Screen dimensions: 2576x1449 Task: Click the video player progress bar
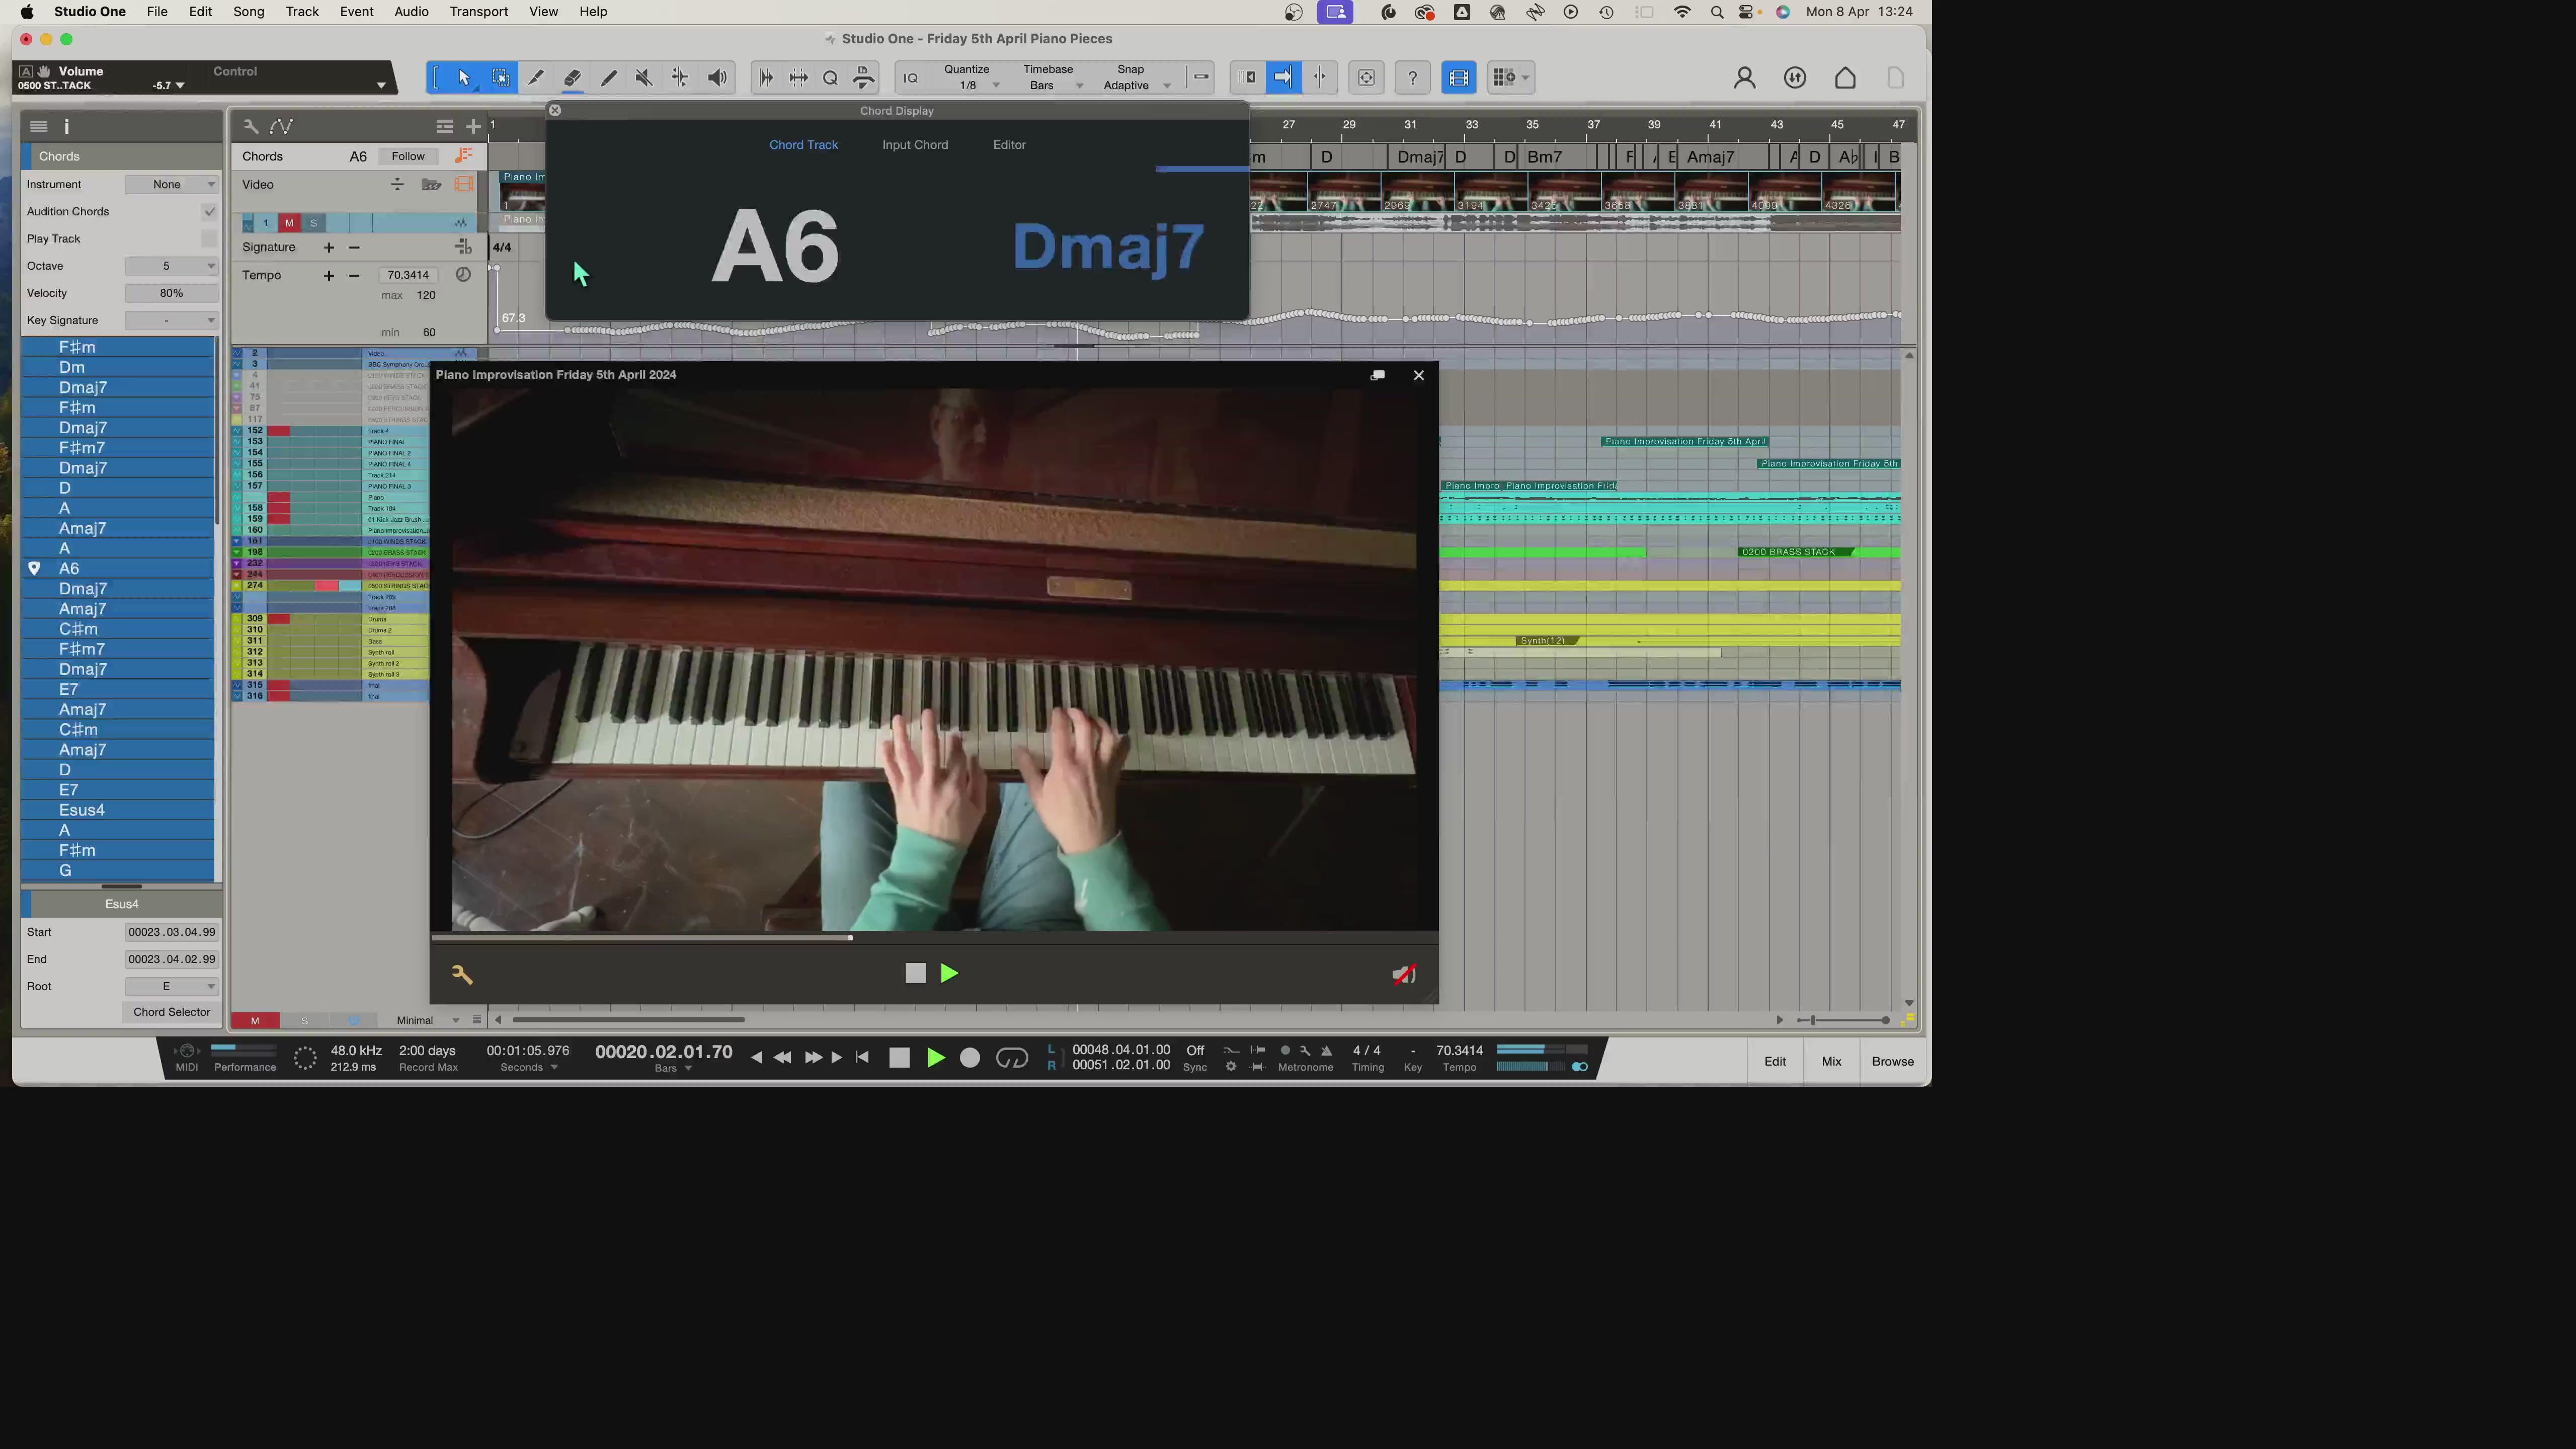pos(934,938)
